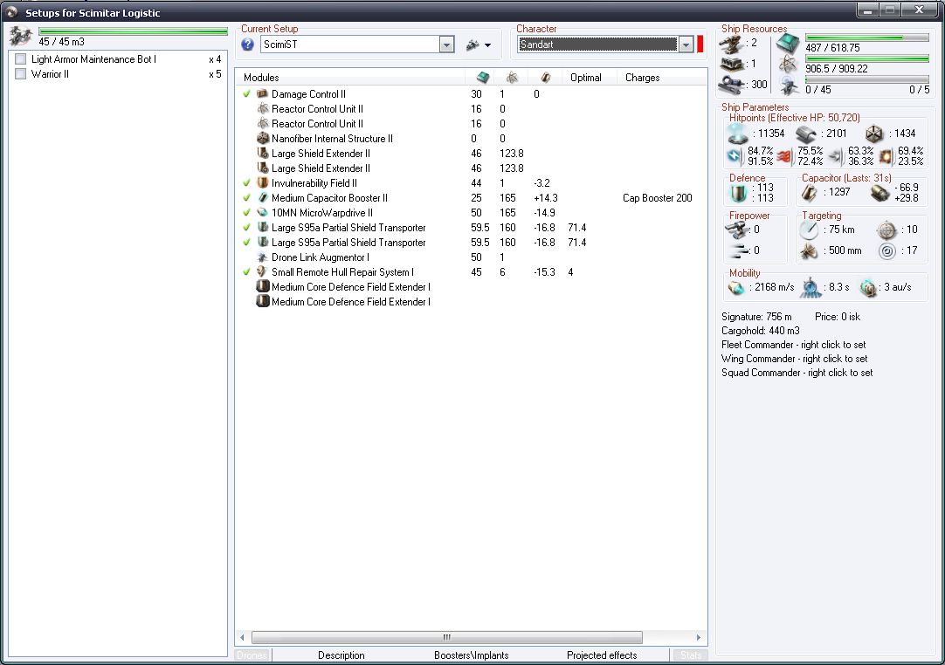Screen dimensions: 945x665
Task: Sort by the Modules column header
Action: [x=350, y=77]
